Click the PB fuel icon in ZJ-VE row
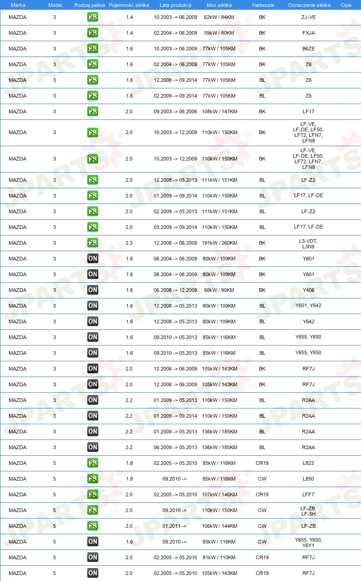 pos(93,18)
